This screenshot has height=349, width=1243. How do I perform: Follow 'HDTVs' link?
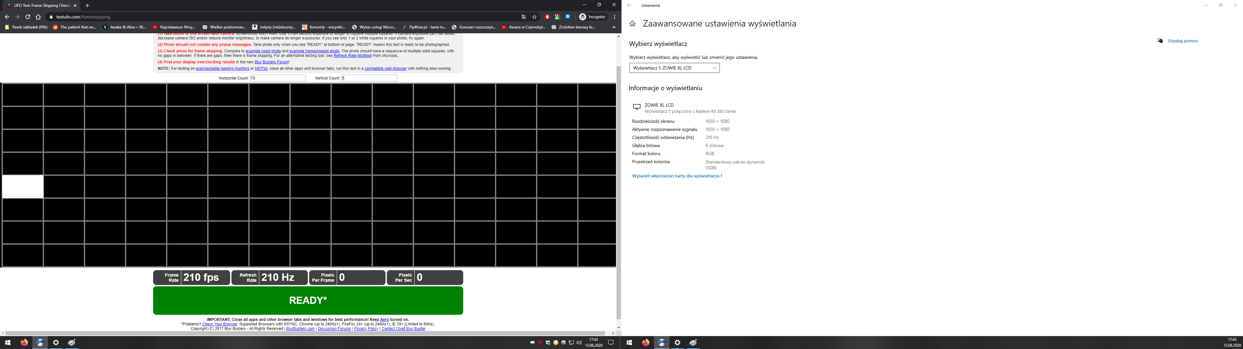pos(261,69)
